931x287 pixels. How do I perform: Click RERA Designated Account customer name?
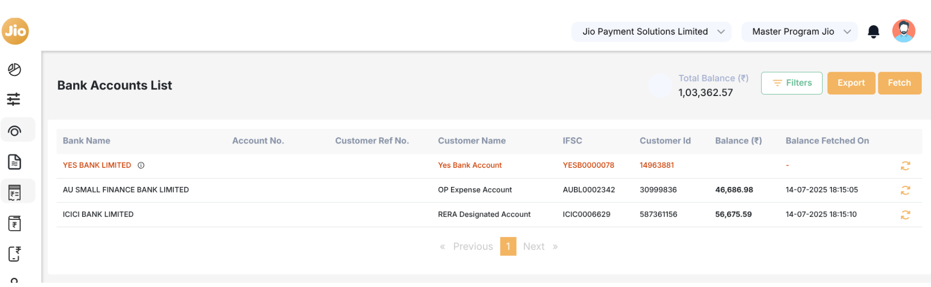point(484,214)
